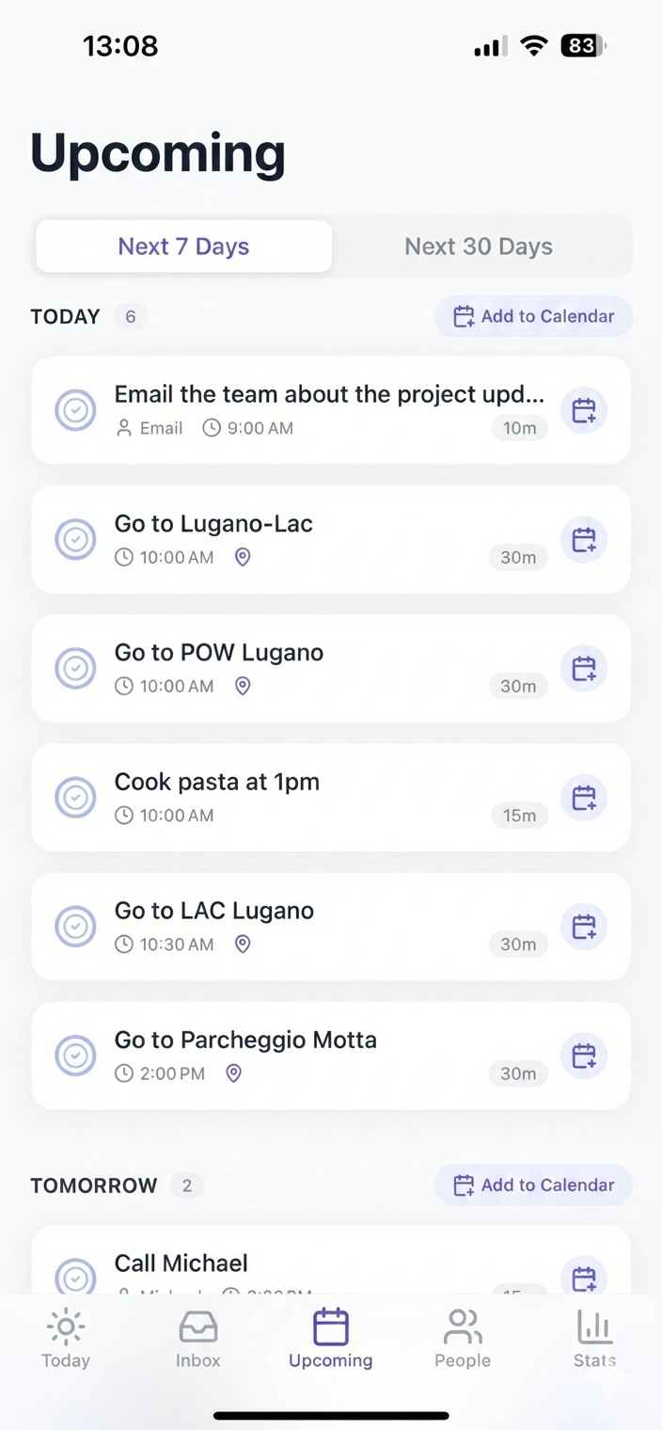662x1430 pixels.
Task: Open the Inbox icon in bottom navigation
Action: (197, 1327)
